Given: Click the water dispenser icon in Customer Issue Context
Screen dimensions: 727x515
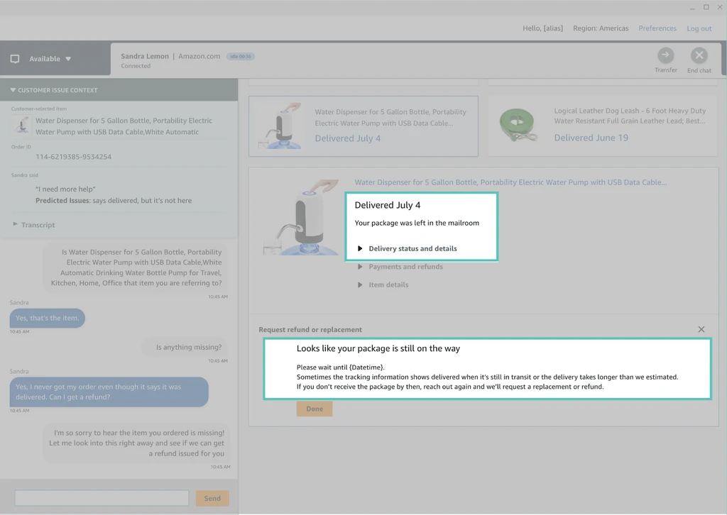Looking at the screenshot, I should coord(21,126).
